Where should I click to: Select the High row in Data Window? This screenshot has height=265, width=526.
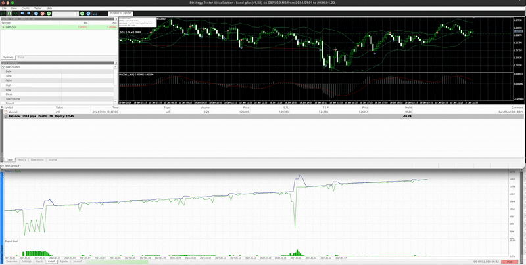pos(57,85)
